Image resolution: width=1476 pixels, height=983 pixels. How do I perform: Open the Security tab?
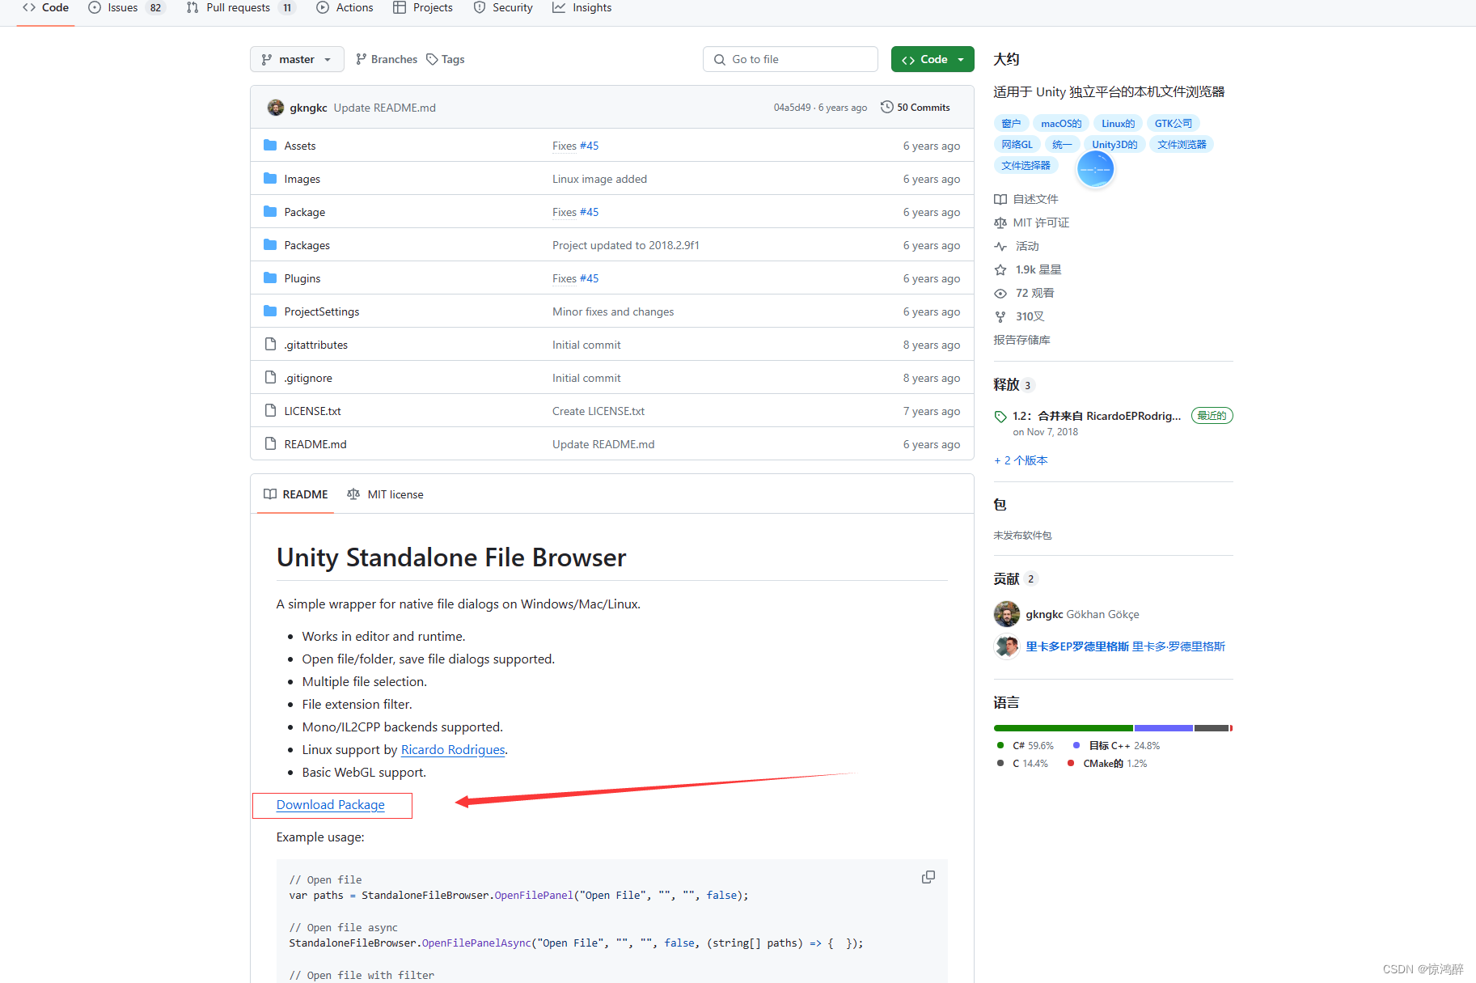click(x=503, y=8)
